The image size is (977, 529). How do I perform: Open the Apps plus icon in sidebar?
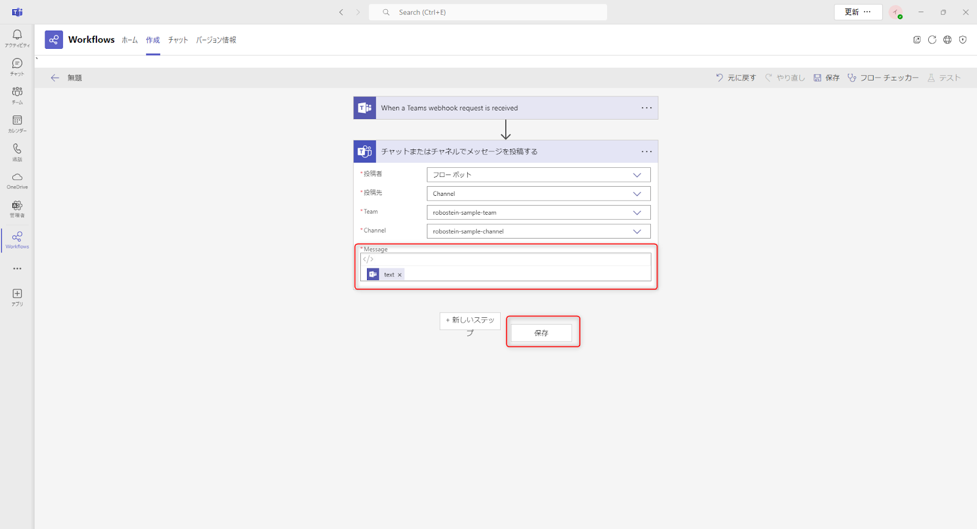pyautogui.click(x=17, y=297)
